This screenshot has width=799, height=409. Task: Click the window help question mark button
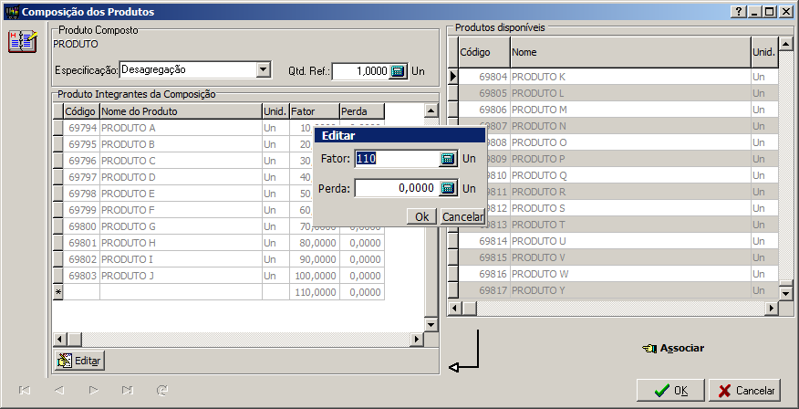(x=738, y=12)
